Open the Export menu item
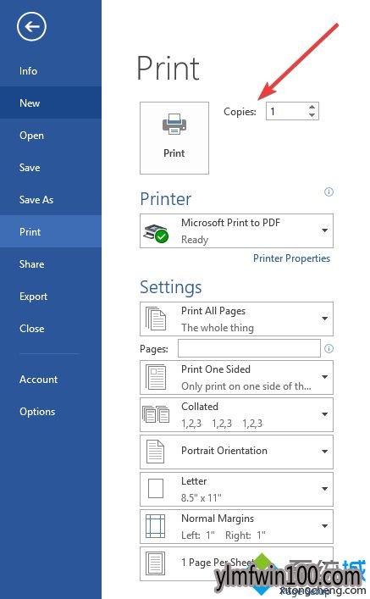The image size is (370, 599). (x=34, y=297)
